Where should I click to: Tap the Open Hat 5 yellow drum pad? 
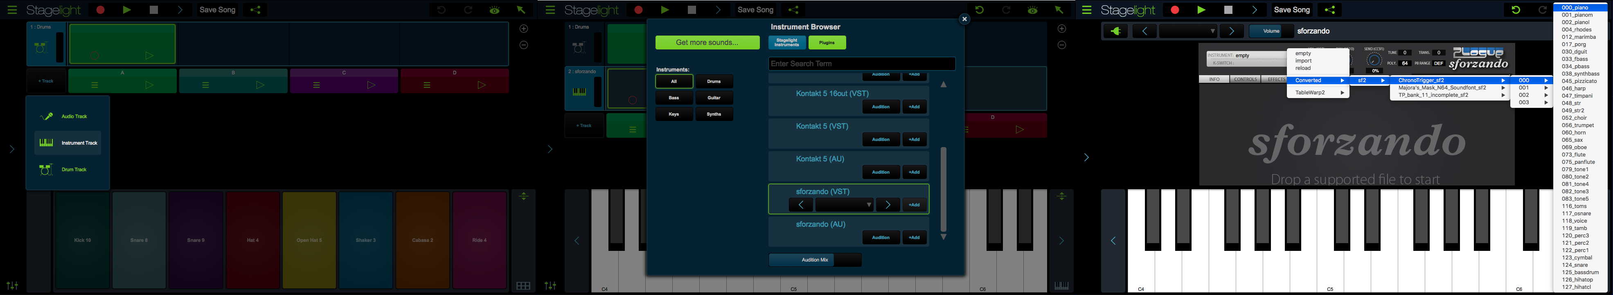point(309,240)
